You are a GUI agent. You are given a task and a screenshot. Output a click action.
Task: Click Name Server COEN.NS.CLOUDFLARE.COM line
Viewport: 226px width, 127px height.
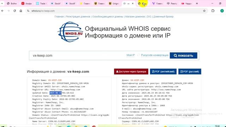54,121
